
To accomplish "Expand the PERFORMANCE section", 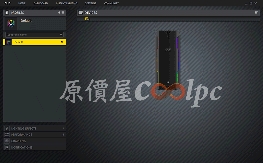I will 35,135.
